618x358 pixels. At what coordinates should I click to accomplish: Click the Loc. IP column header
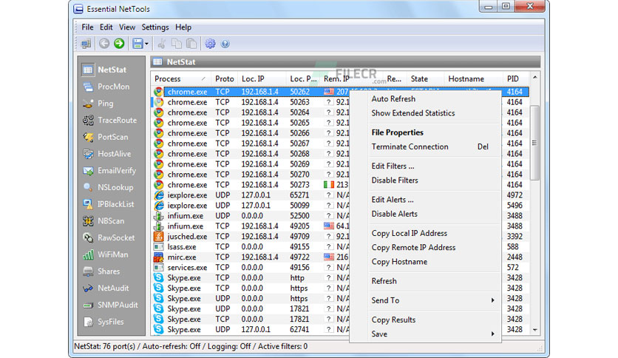tap(262, 79)
